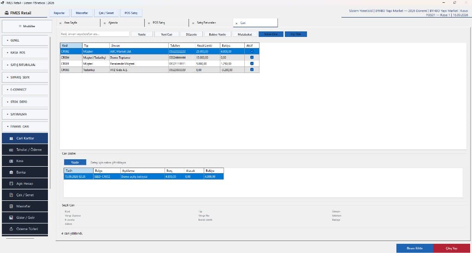Image resolution: width=472 pixels, height=253 pixels.
Task: Toggle Aktif checkbox for XYZ Gıda A.Ş.
Action: pos(252,70)
